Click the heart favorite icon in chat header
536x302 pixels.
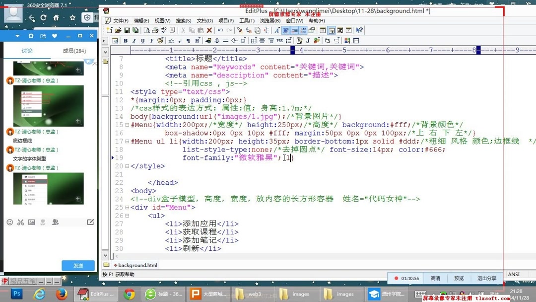55,36
